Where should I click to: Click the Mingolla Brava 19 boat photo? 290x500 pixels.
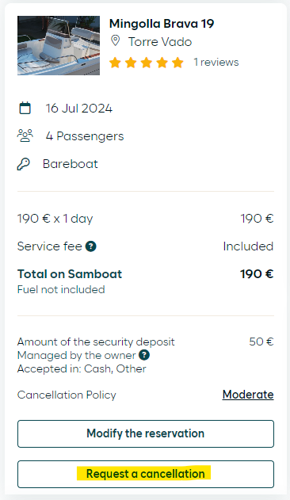coord(59,46)
